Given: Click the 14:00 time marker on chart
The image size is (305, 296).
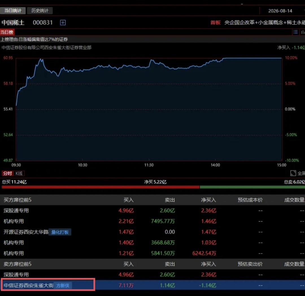Looking at the screenshot, I should [215, 165].
